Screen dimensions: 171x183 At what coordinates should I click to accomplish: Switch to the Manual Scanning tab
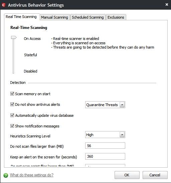tap(54, 17)
